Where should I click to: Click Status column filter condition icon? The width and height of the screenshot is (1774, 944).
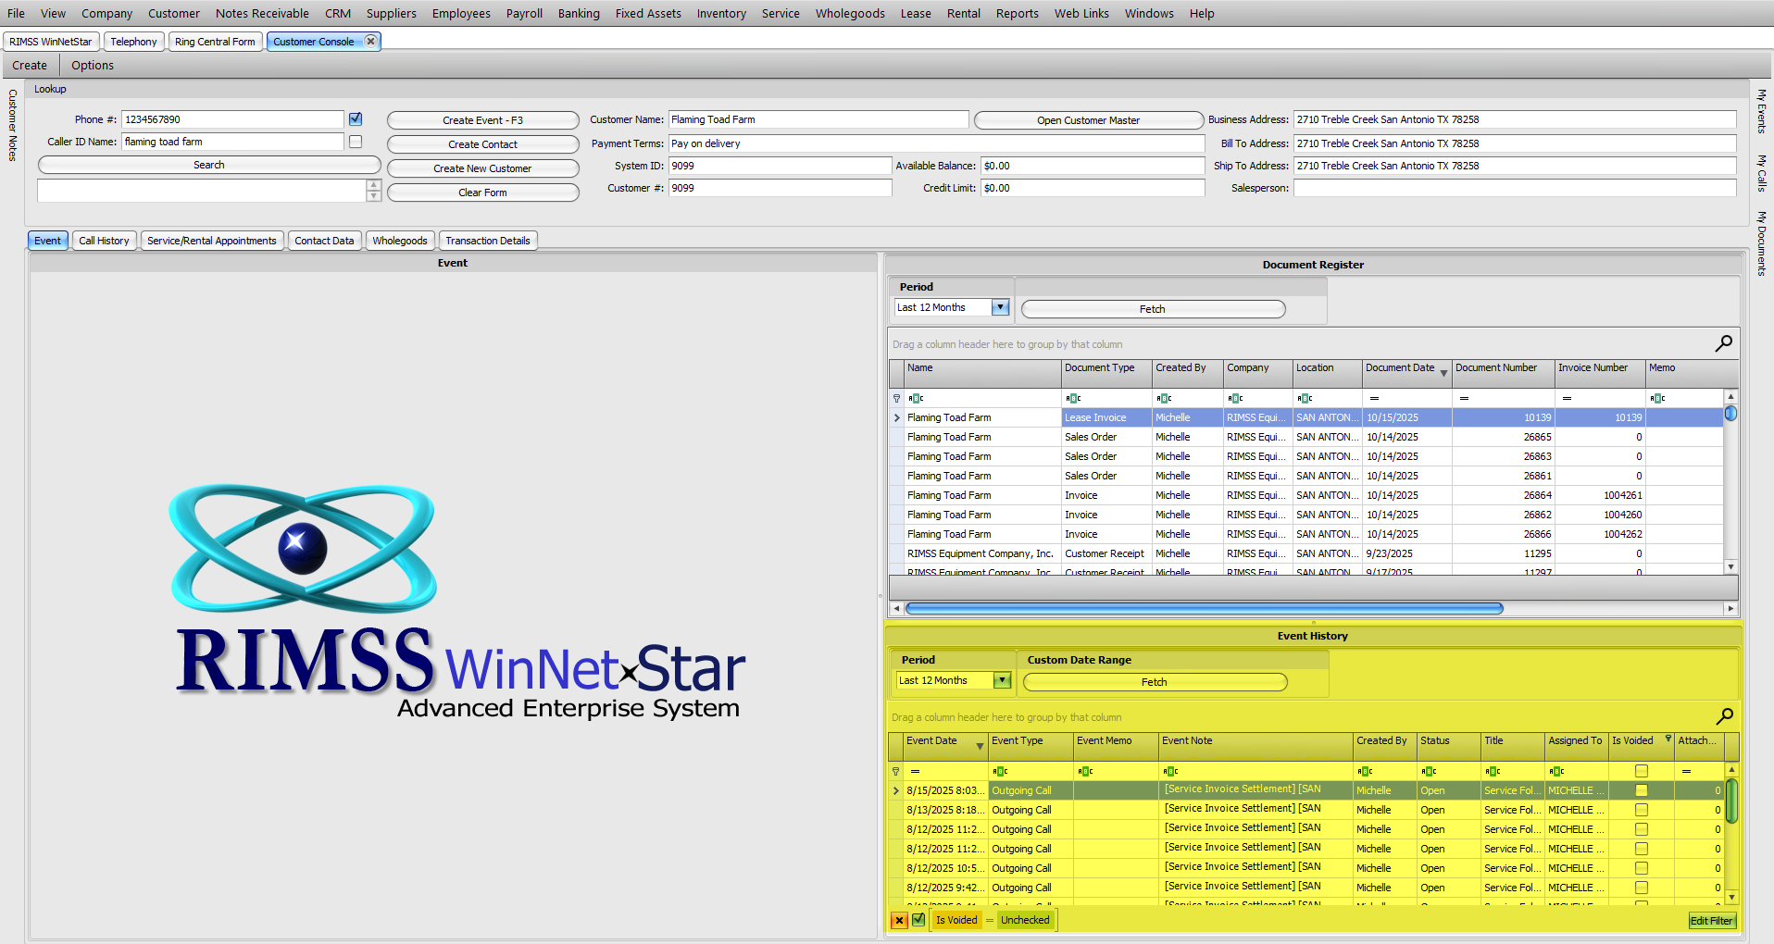pos(1429,771)
